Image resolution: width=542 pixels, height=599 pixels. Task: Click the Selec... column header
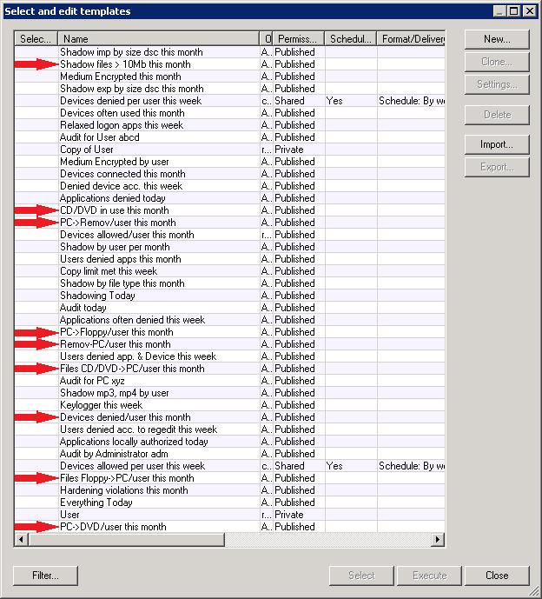(36, 39)
